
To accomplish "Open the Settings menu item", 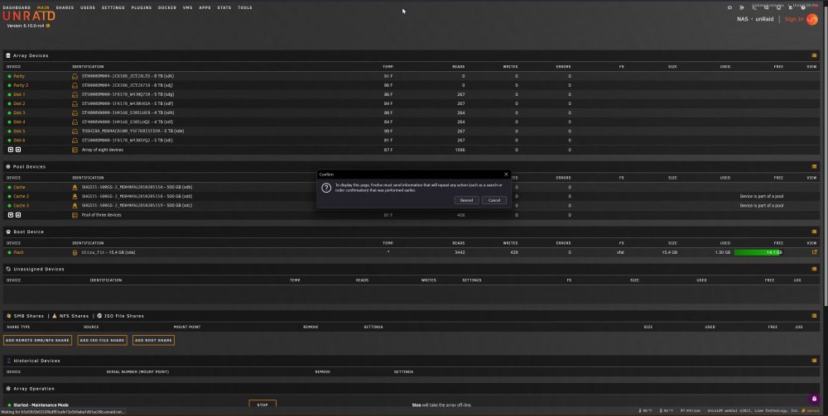I will coord(113,8).
